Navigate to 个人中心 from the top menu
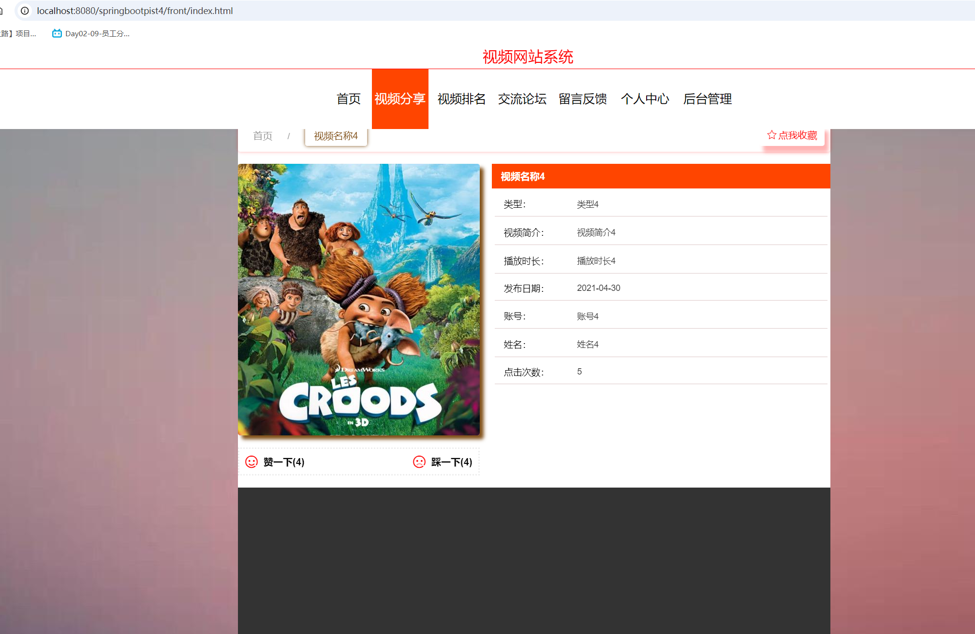The image size is (975, 634). [645, 99]
